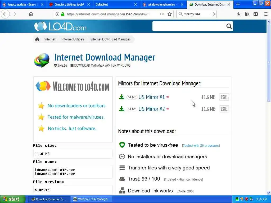Open the Firefox hamburger menu
This screenshot has height=203, width=271.
coord(266,14)
